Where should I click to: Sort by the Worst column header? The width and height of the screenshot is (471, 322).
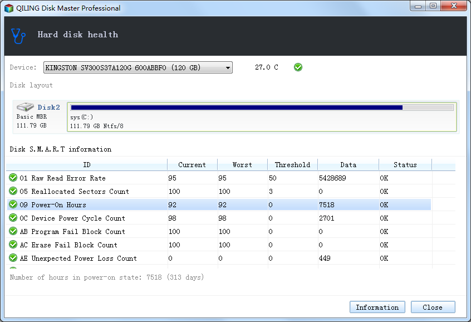(x=242, y=165)
